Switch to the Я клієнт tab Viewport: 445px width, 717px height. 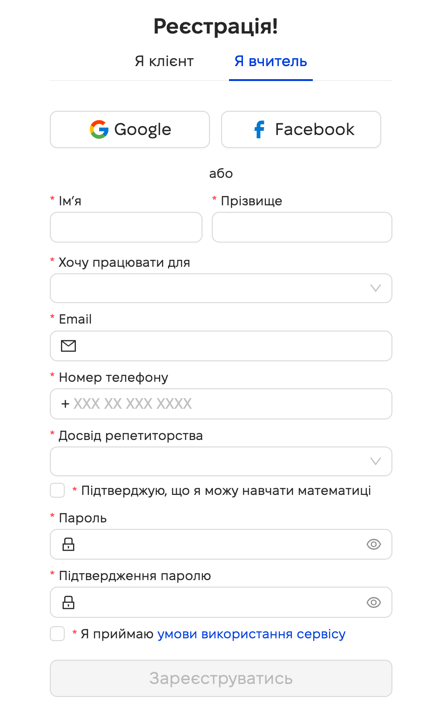(164, 61)
